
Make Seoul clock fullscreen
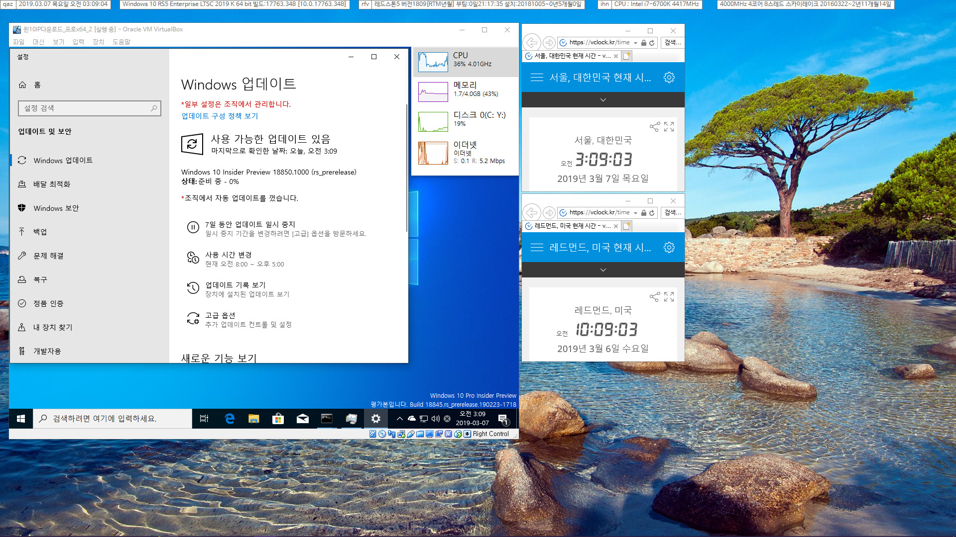(669, 127)
